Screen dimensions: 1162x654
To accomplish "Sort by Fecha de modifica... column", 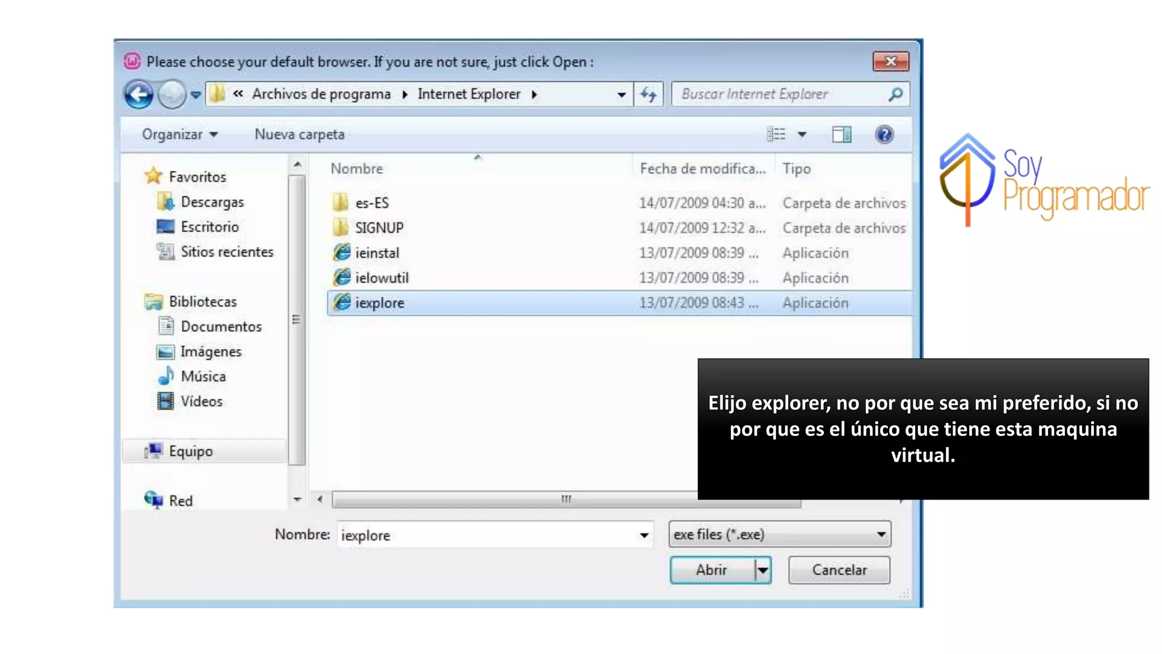I will (x=702, y=169).
